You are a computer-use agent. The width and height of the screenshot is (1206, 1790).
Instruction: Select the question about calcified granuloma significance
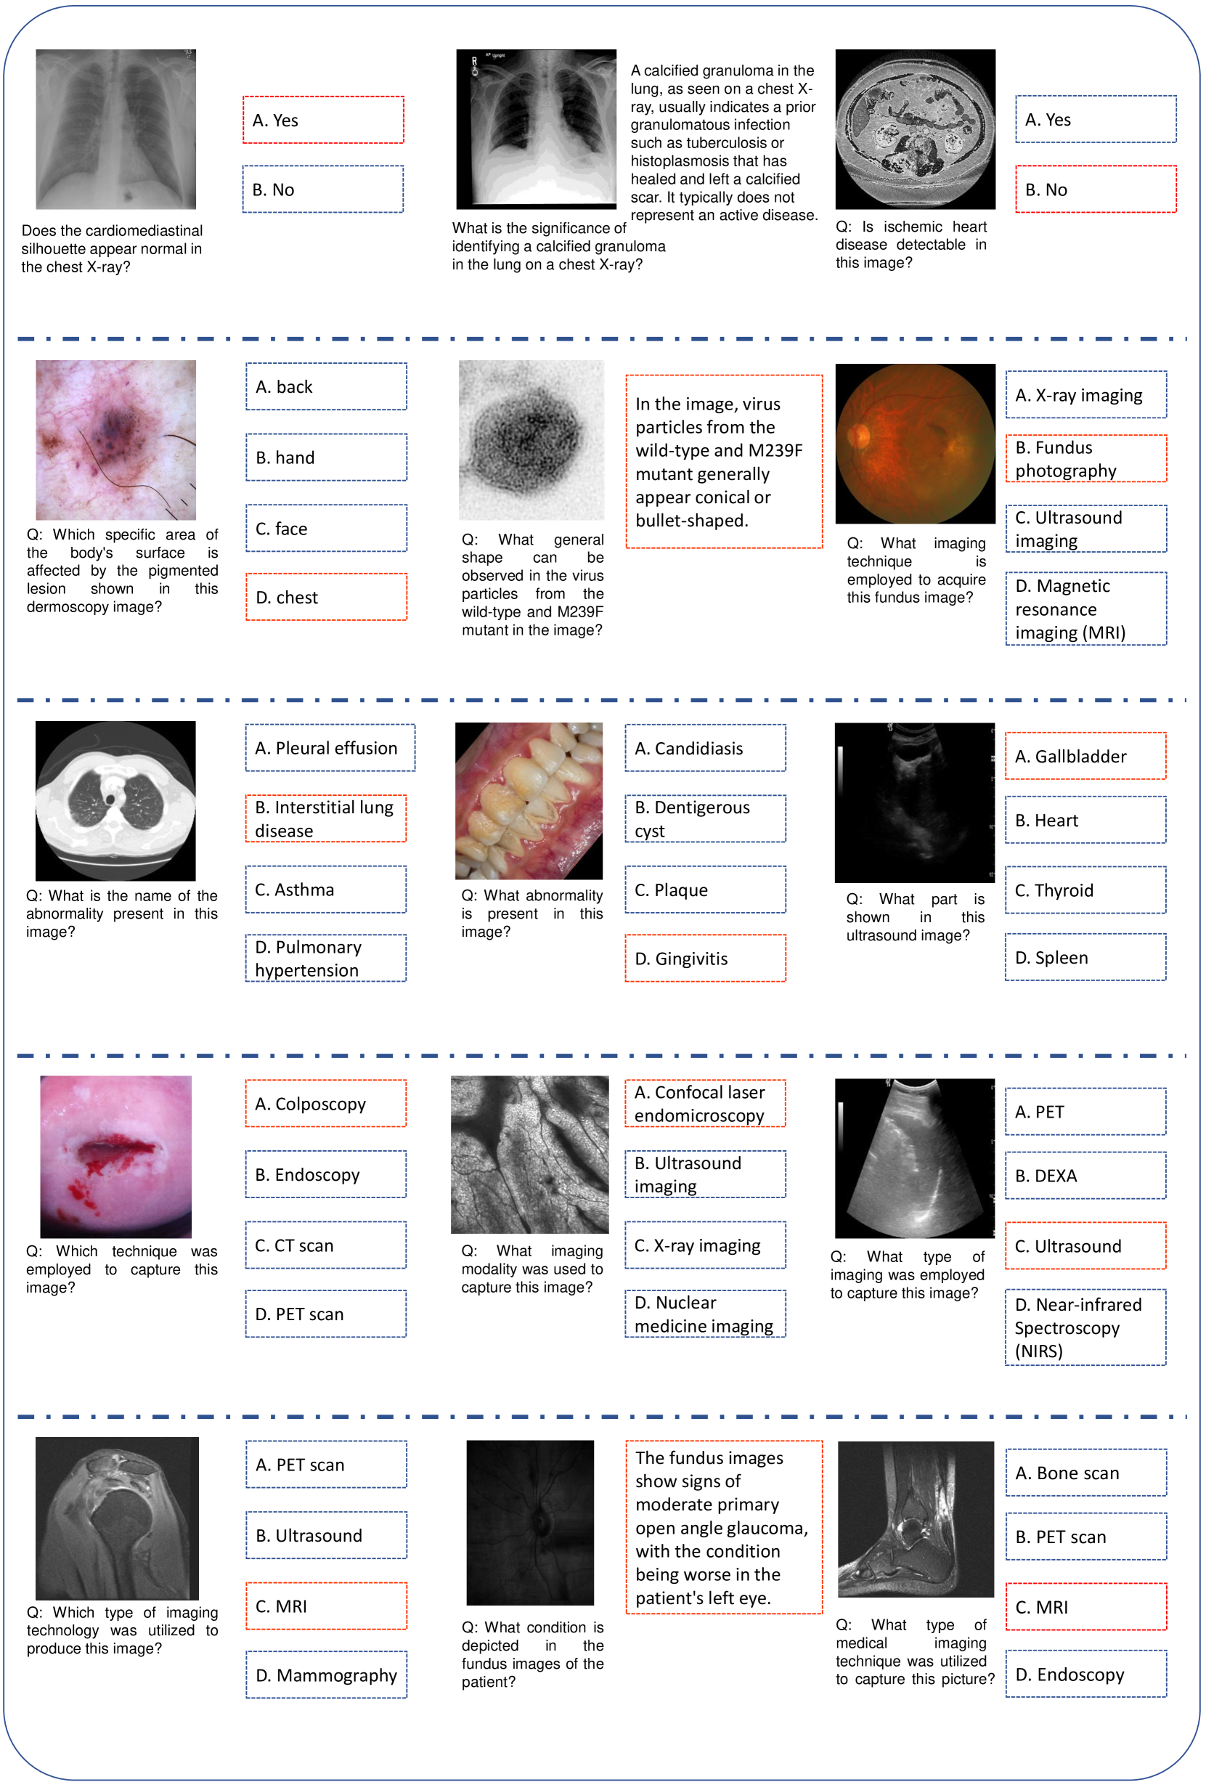(558, 246)
